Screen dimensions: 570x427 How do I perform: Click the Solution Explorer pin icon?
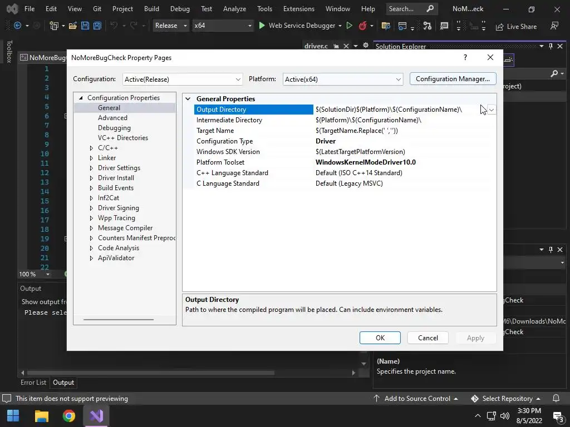(x=551, y=46)
